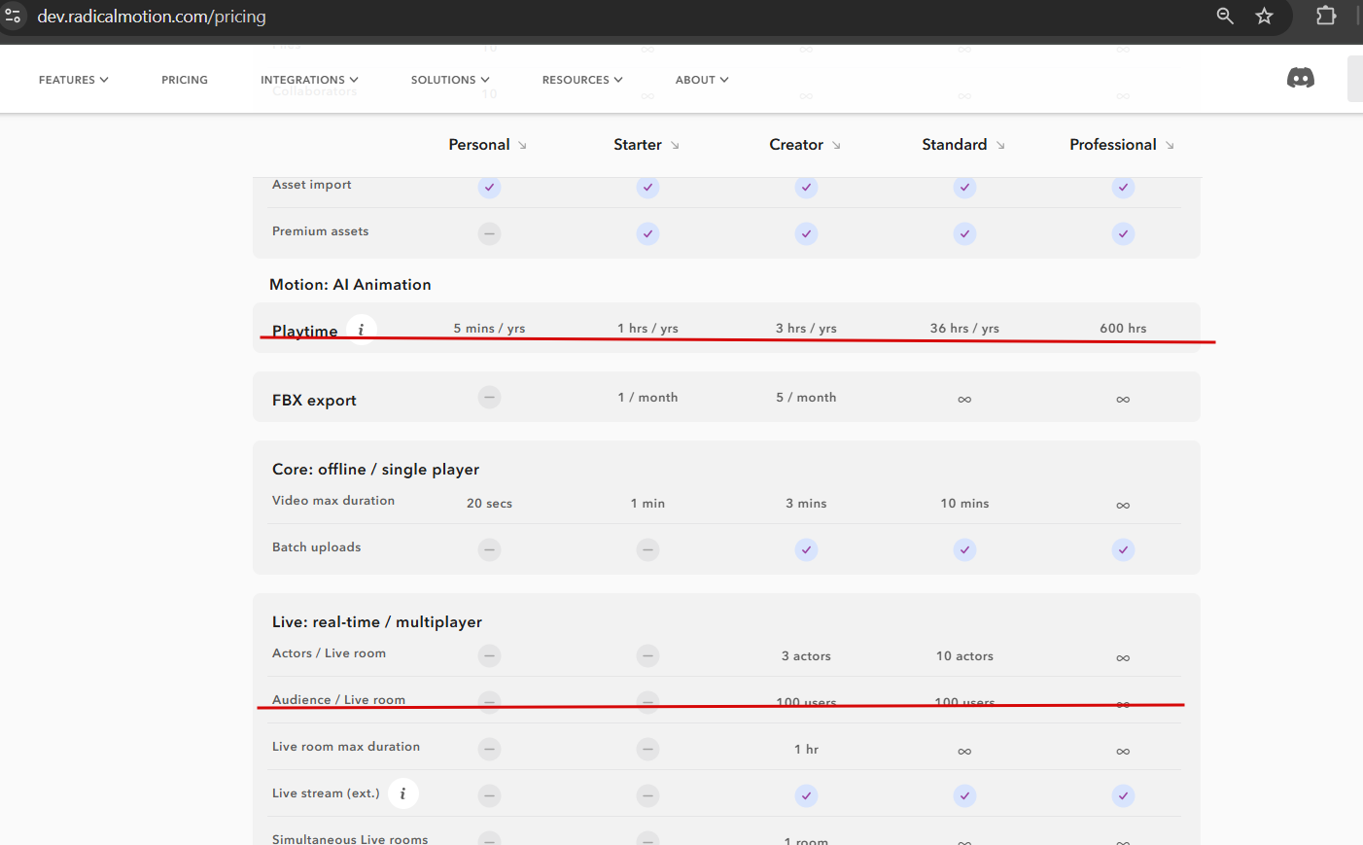Expand the Solutions menu

(x=450, y=80)
